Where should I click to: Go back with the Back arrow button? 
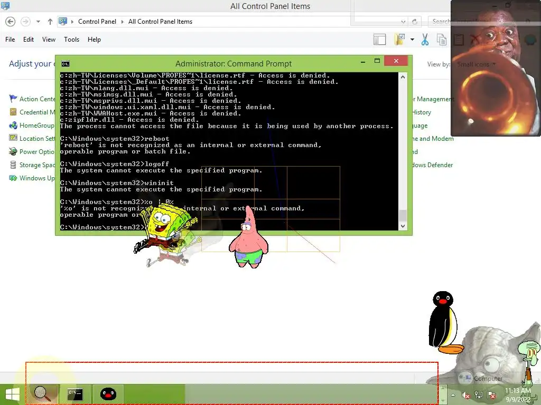coord(11,21)
